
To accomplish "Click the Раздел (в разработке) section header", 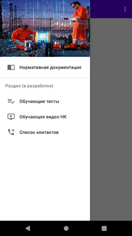I will [29, 86].
